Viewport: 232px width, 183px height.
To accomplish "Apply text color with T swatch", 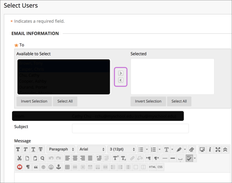I will (x=166, y=150).
